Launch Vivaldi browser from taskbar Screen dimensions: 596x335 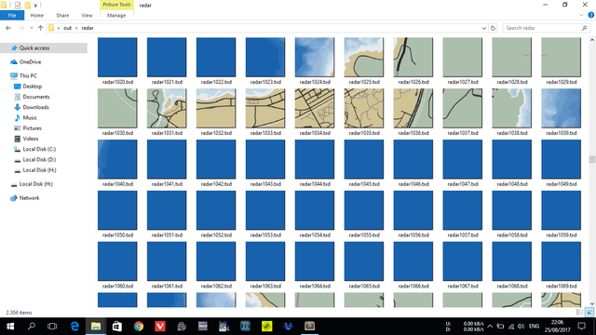tap(160, 327)
